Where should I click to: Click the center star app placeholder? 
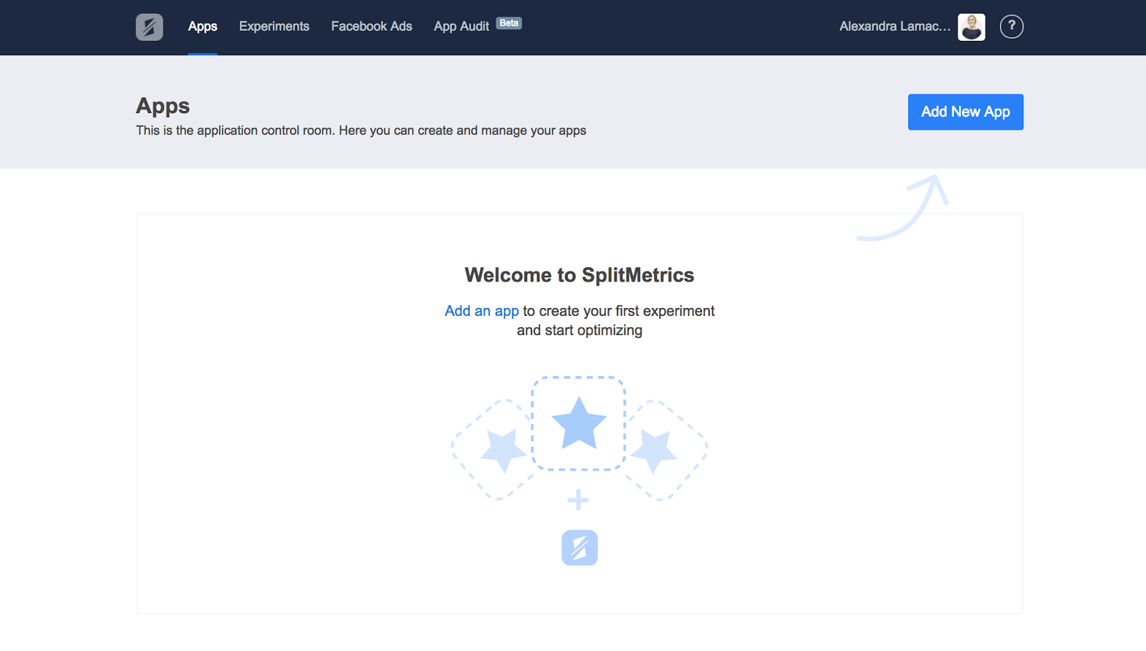click(x=579, y=423)
